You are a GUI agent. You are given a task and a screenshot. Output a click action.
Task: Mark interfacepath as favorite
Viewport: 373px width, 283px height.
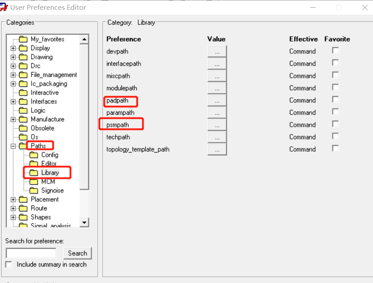[335, 63]
